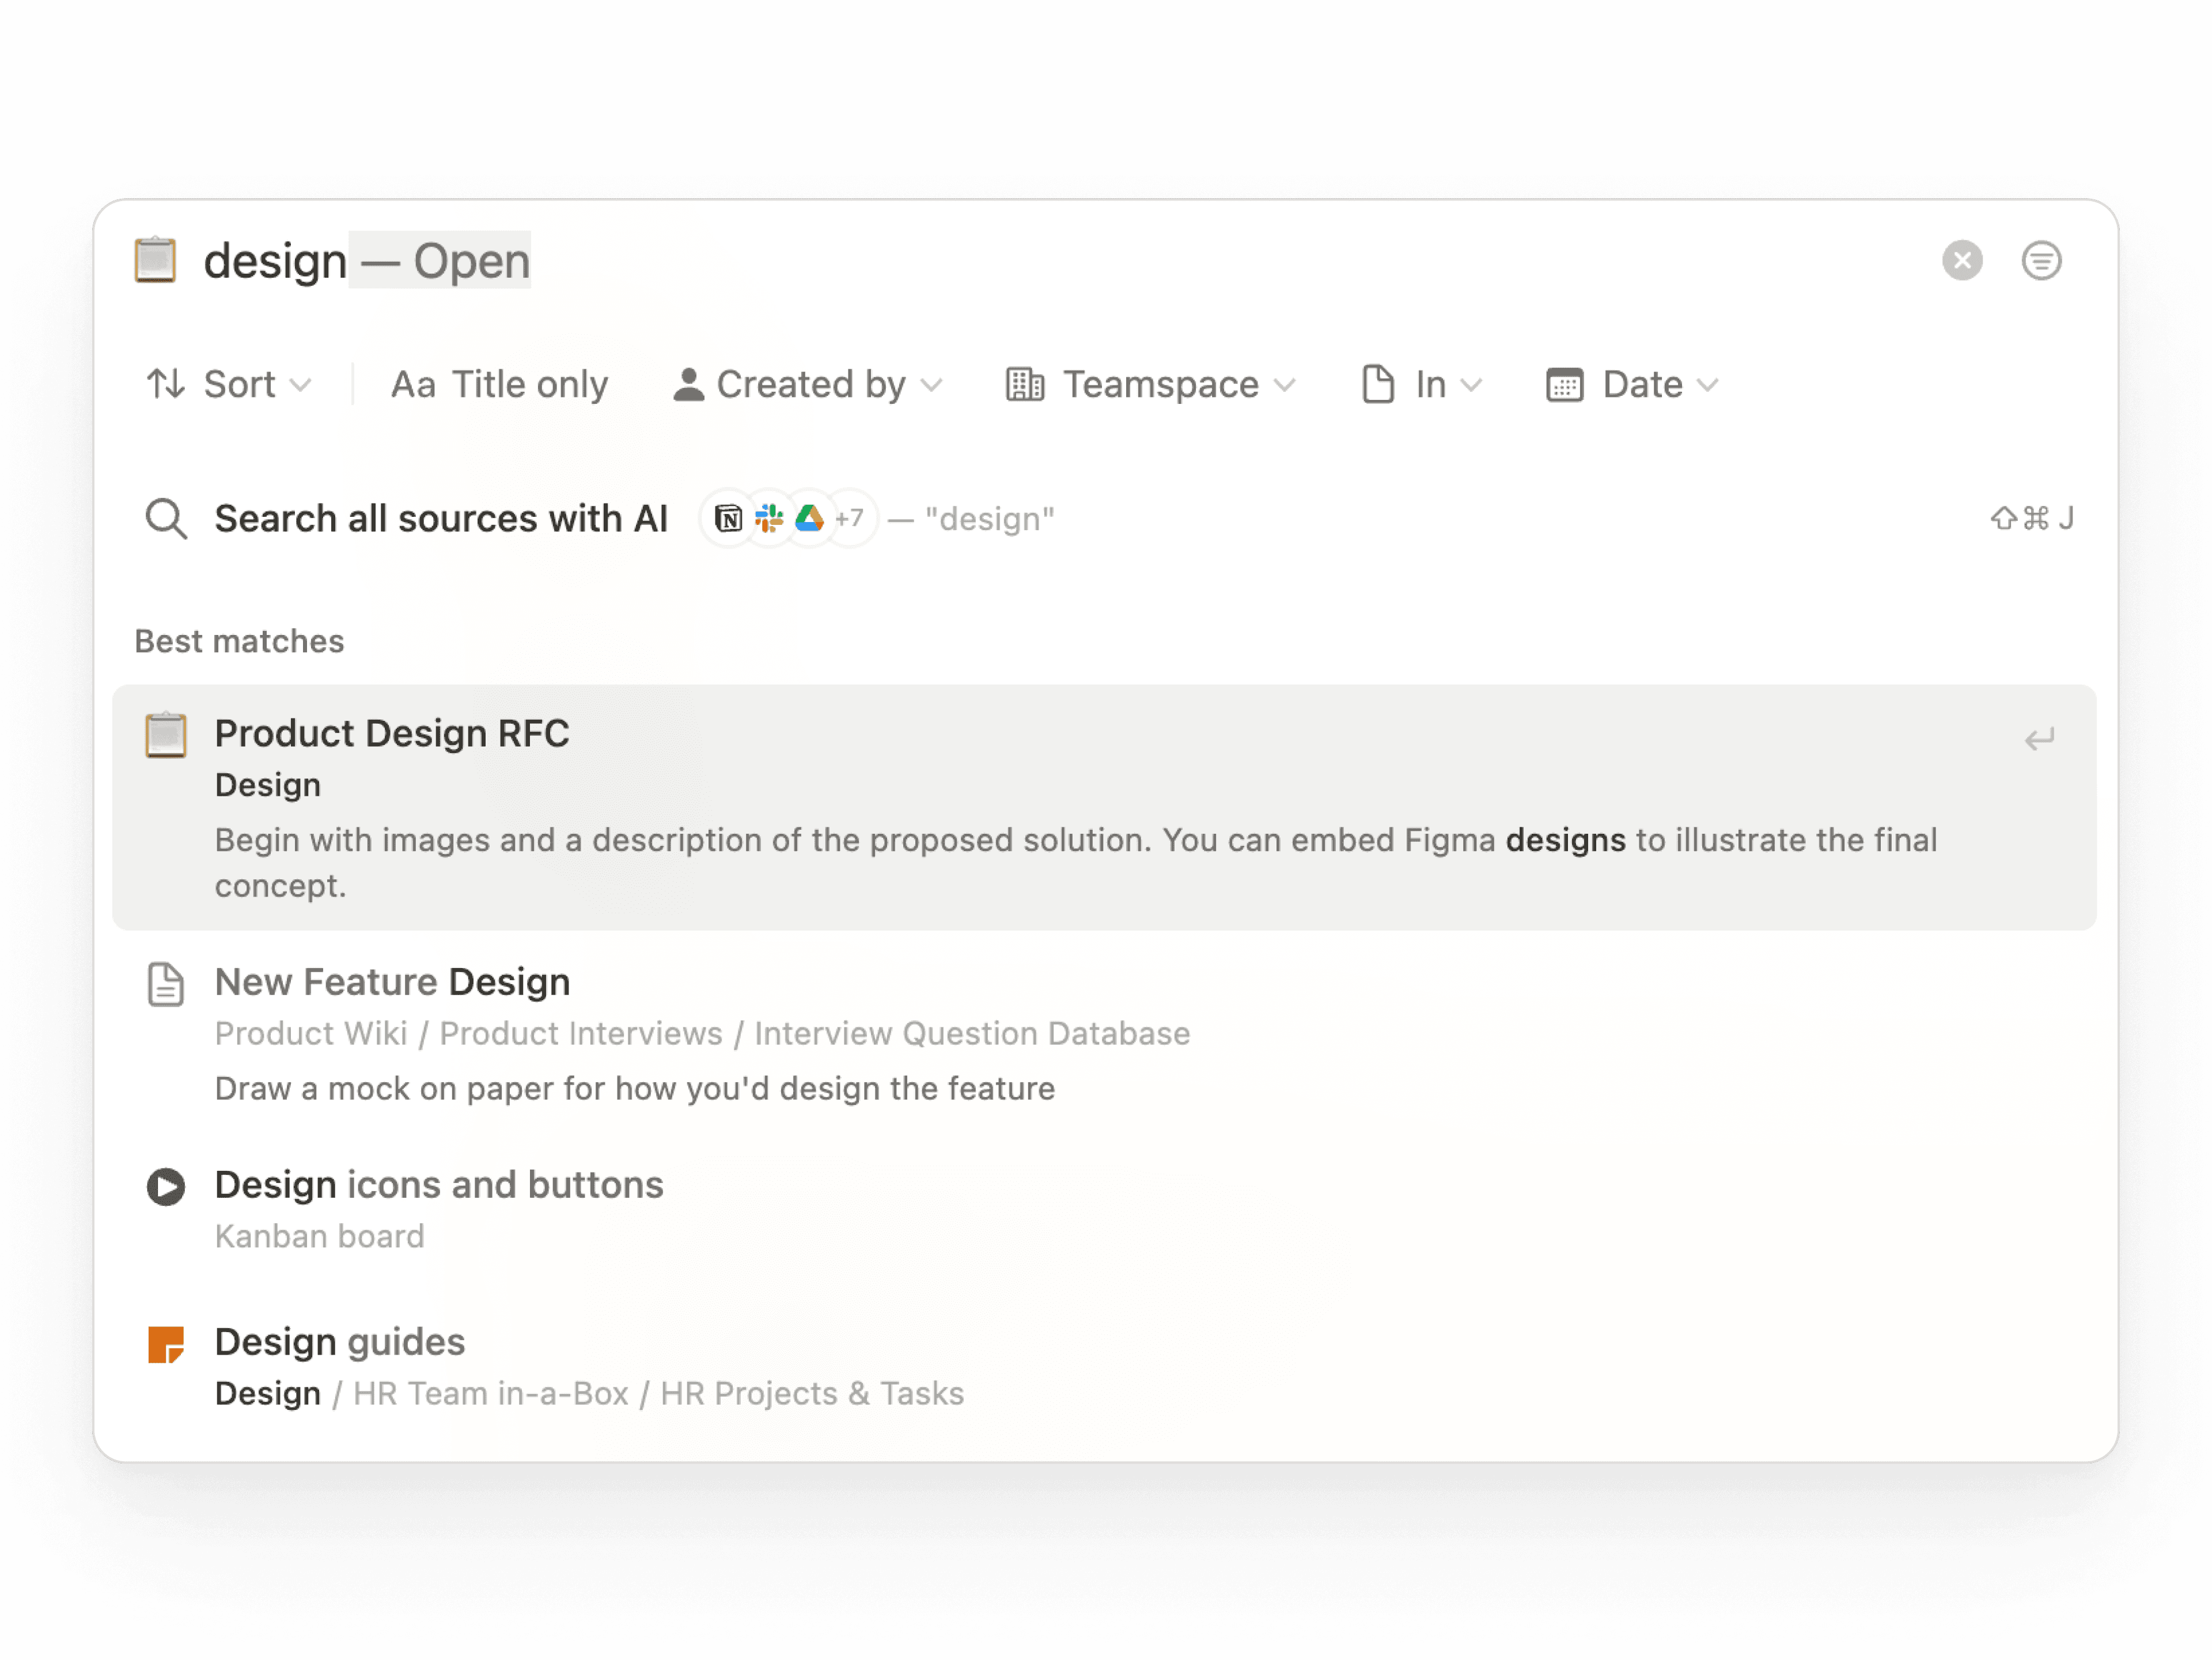Open the In page filter
Viewport: 2212px width, 1660px height.
tap(1421, 385)
